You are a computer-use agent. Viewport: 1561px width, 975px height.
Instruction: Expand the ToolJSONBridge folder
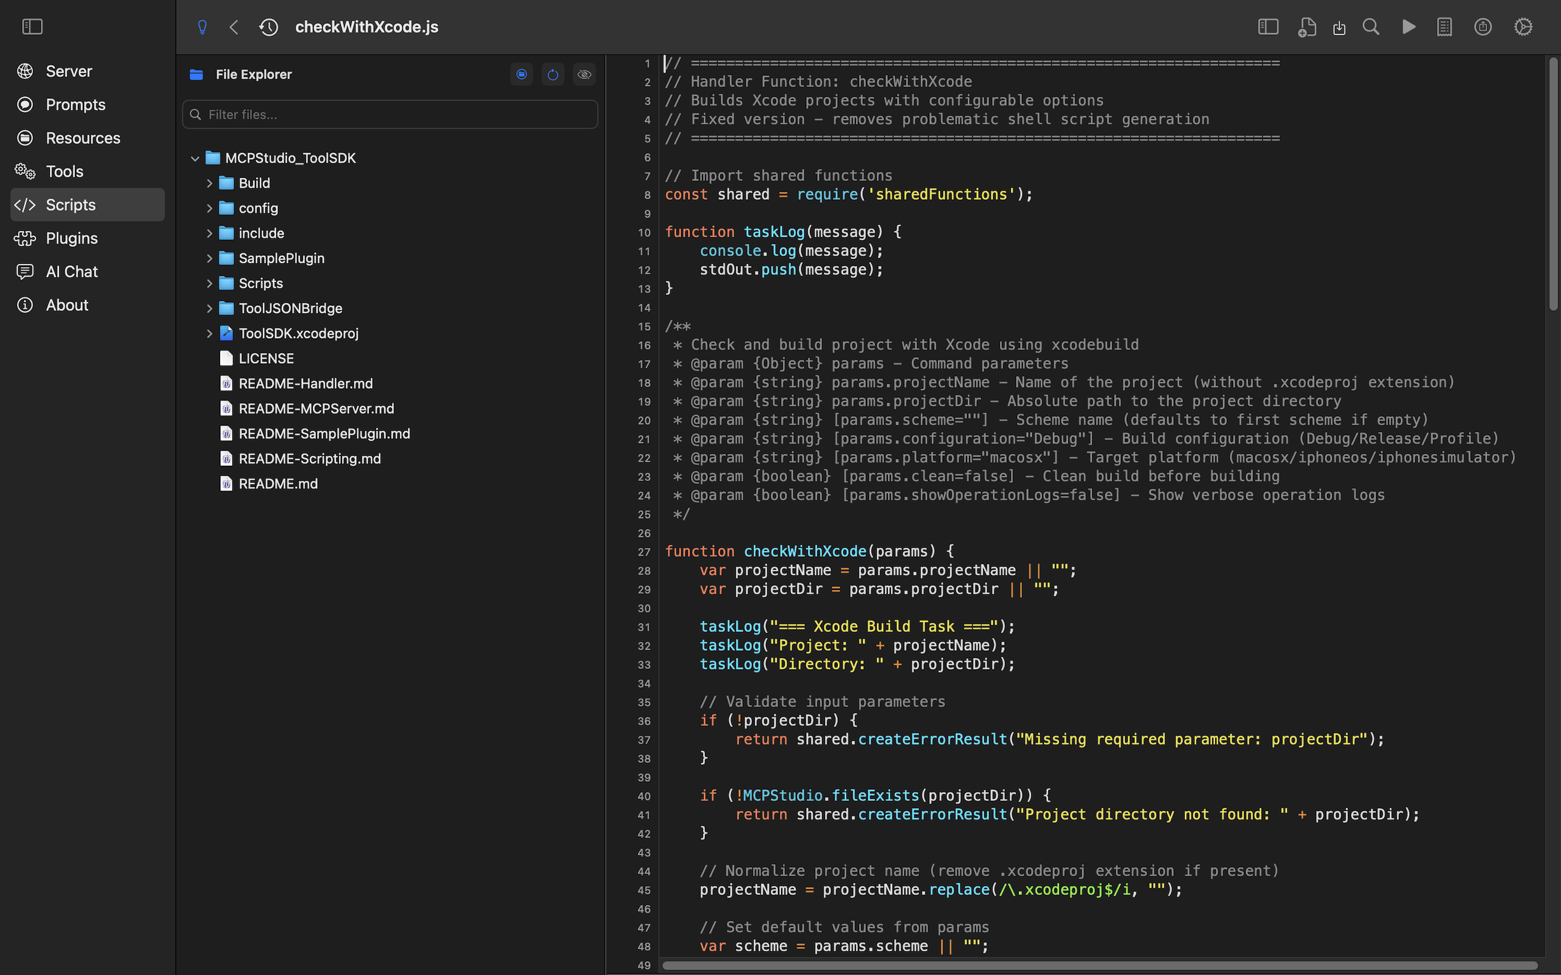point(209,308)
